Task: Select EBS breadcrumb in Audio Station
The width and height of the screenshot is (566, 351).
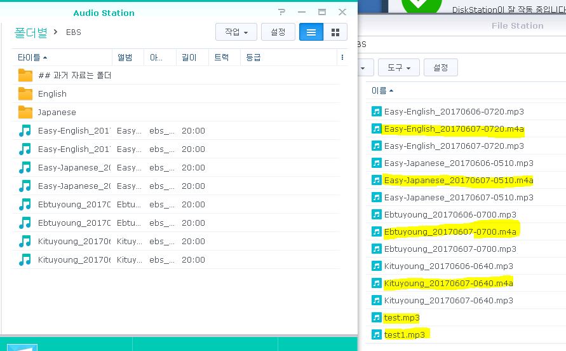Action: coord(74,32)
